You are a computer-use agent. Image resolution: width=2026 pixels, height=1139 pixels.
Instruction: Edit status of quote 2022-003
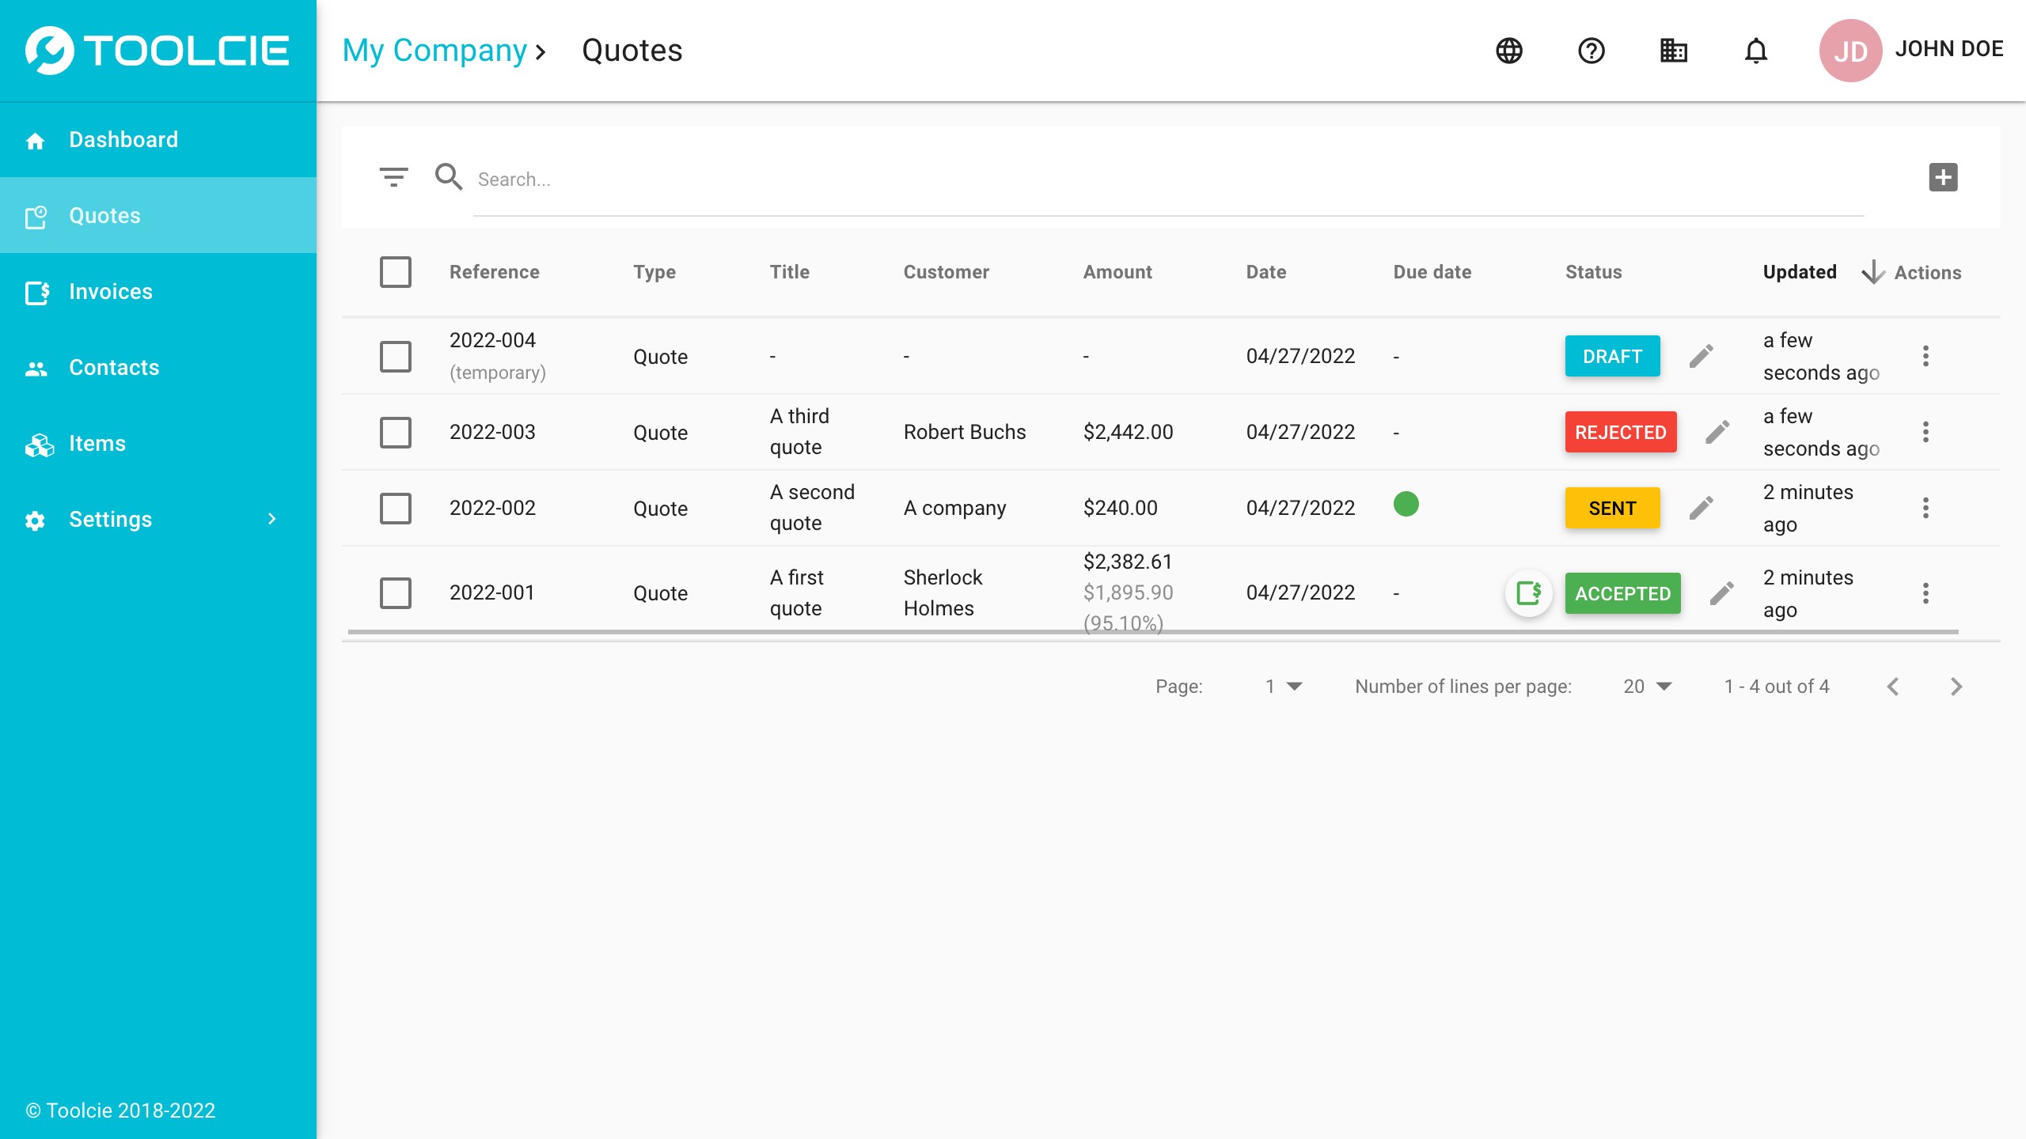pyautogui.click(x=1717, y=432)
